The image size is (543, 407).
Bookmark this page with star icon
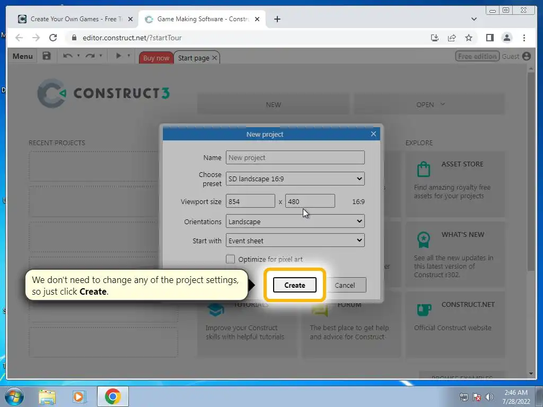click(x=469, y=38)
